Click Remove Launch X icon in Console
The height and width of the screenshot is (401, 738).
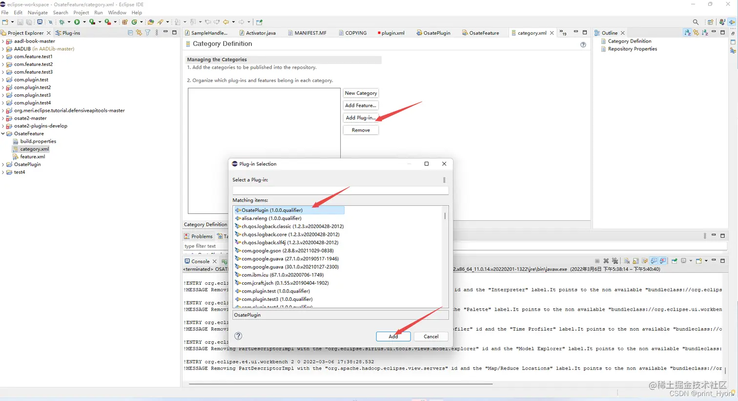tap(606, 261)
